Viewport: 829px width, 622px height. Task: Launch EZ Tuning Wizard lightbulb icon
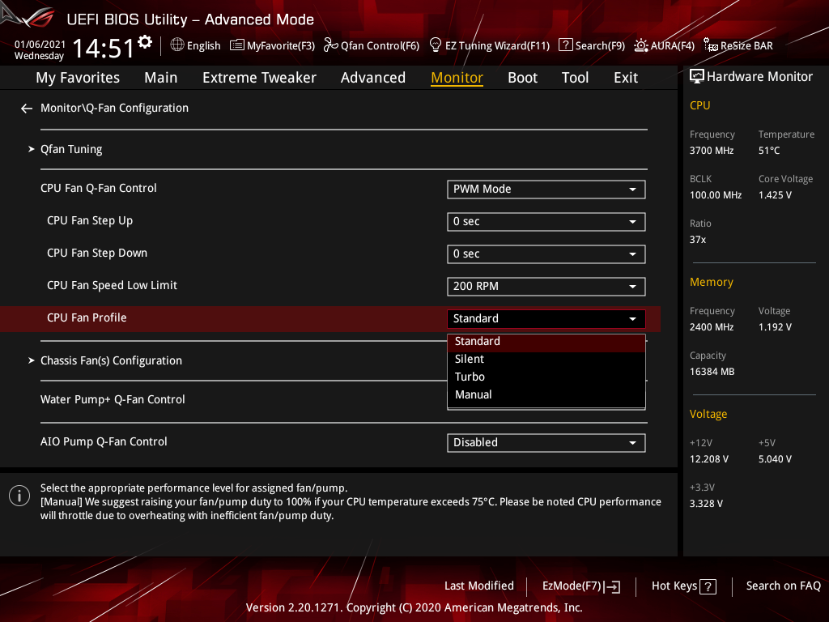[x=435, y=45]
